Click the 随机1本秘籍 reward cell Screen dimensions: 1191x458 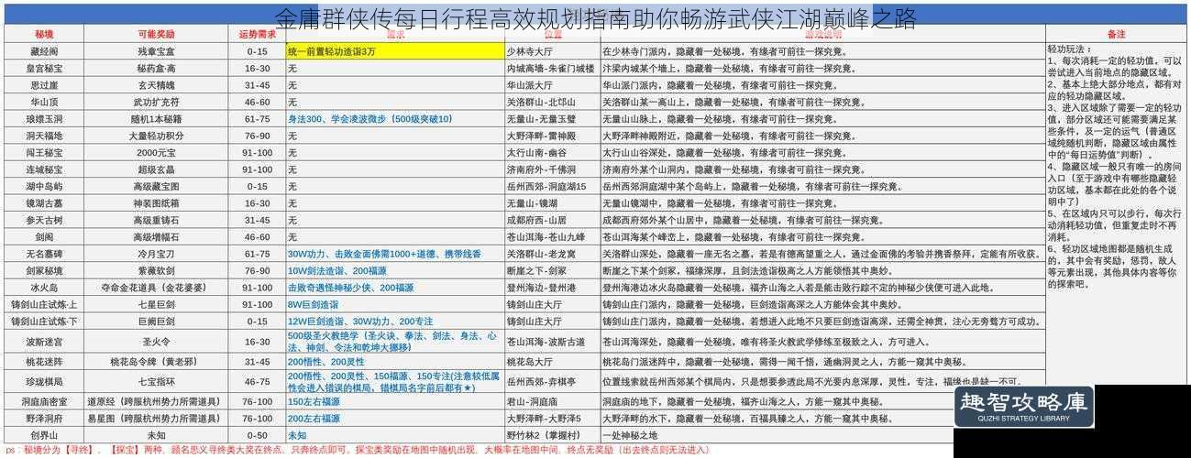coord(156,118)
